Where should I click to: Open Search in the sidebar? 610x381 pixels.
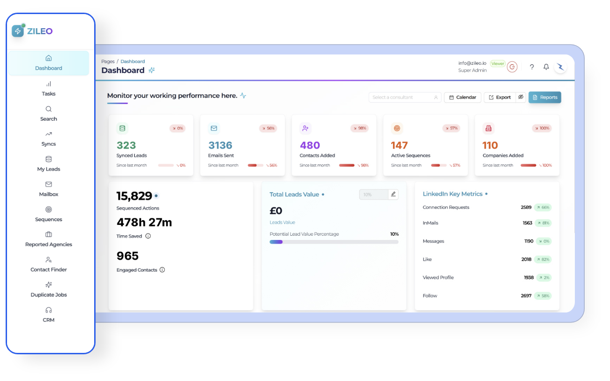pyautogui.click(x=49, y=114)
